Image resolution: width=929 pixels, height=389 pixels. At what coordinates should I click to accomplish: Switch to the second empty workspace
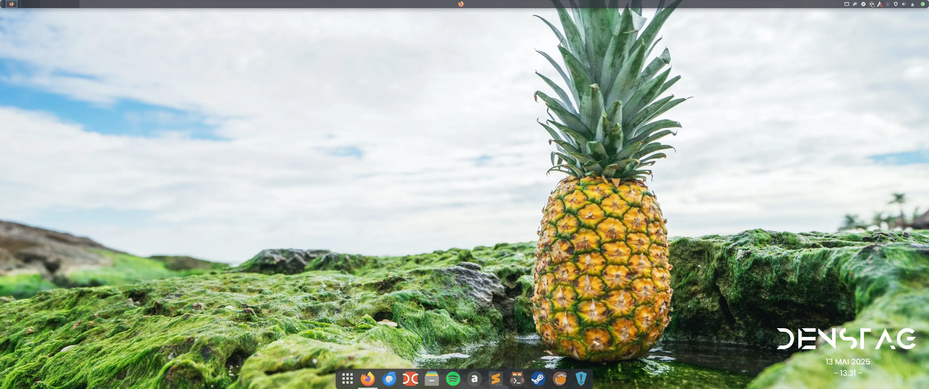(30, 4)
